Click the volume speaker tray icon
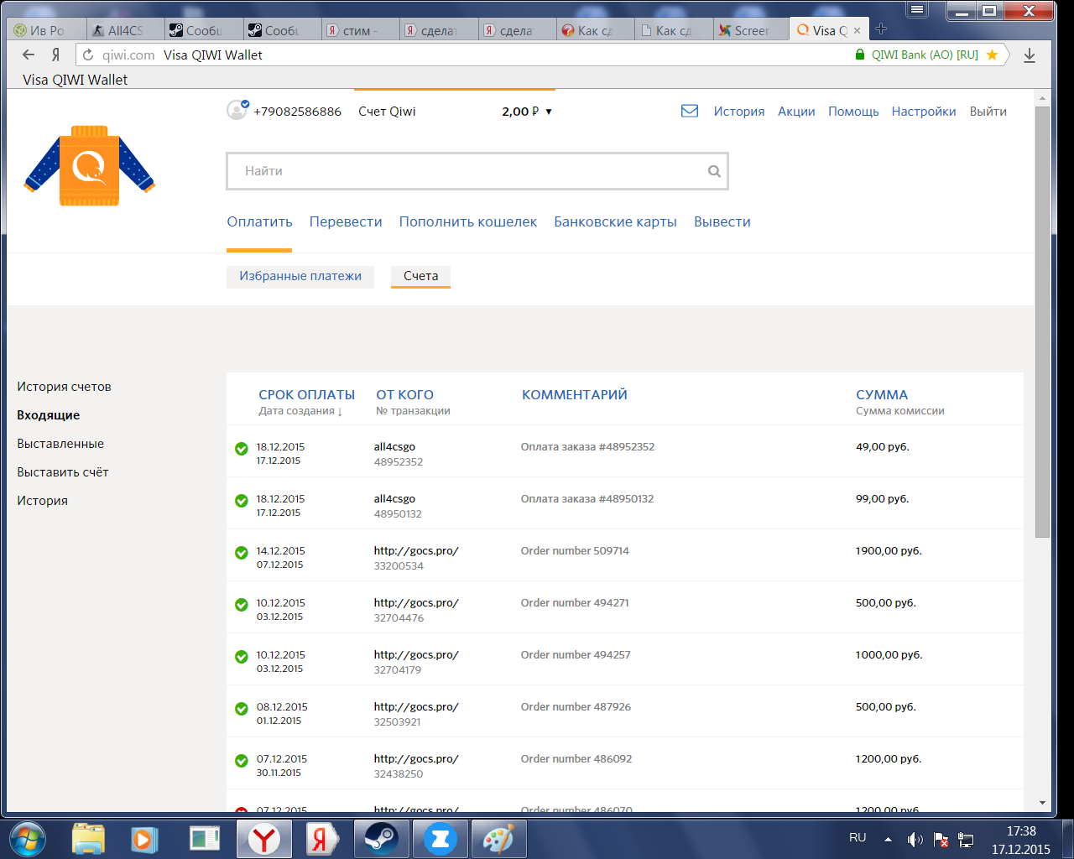The height and width of the screenshot is (859, 1074). pyautogui.click(x=915, y=839)
